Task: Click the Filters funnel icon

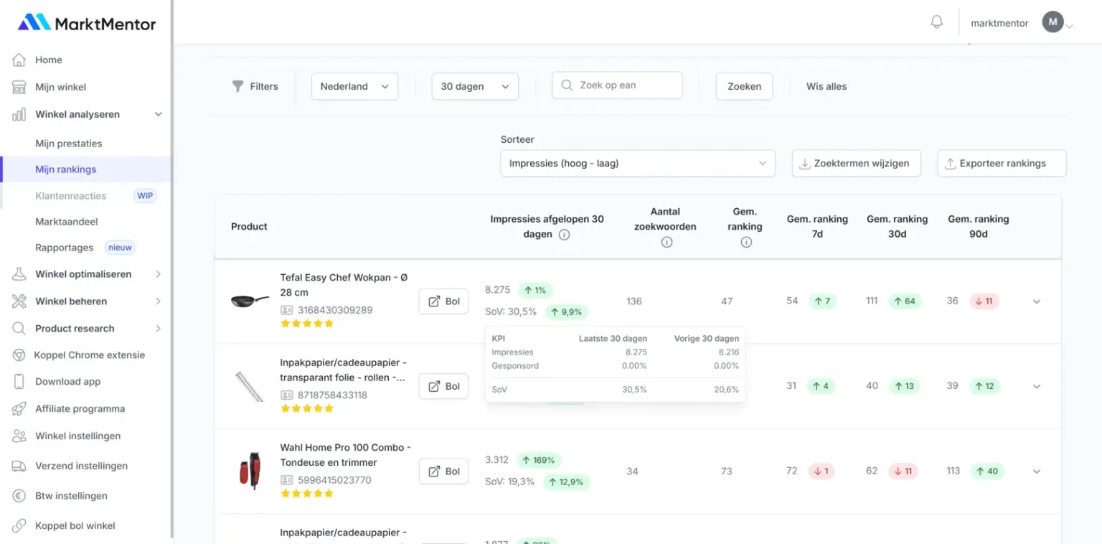Action: coord(237,86)
